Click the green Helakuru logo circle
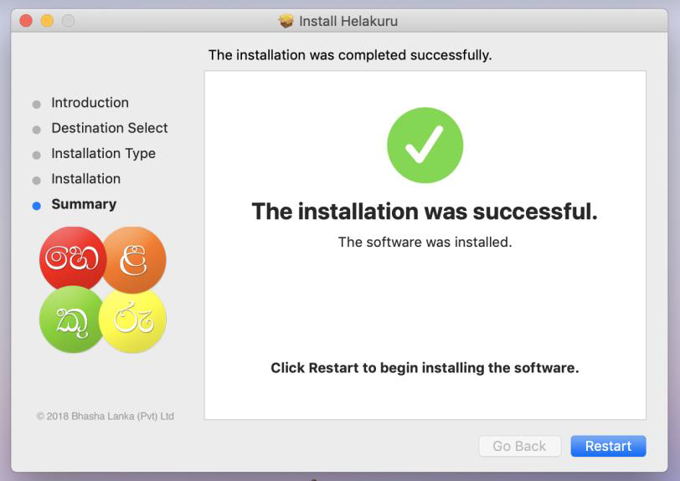The image size is (680, 481). pyautogui.click(x=72, y=320)
